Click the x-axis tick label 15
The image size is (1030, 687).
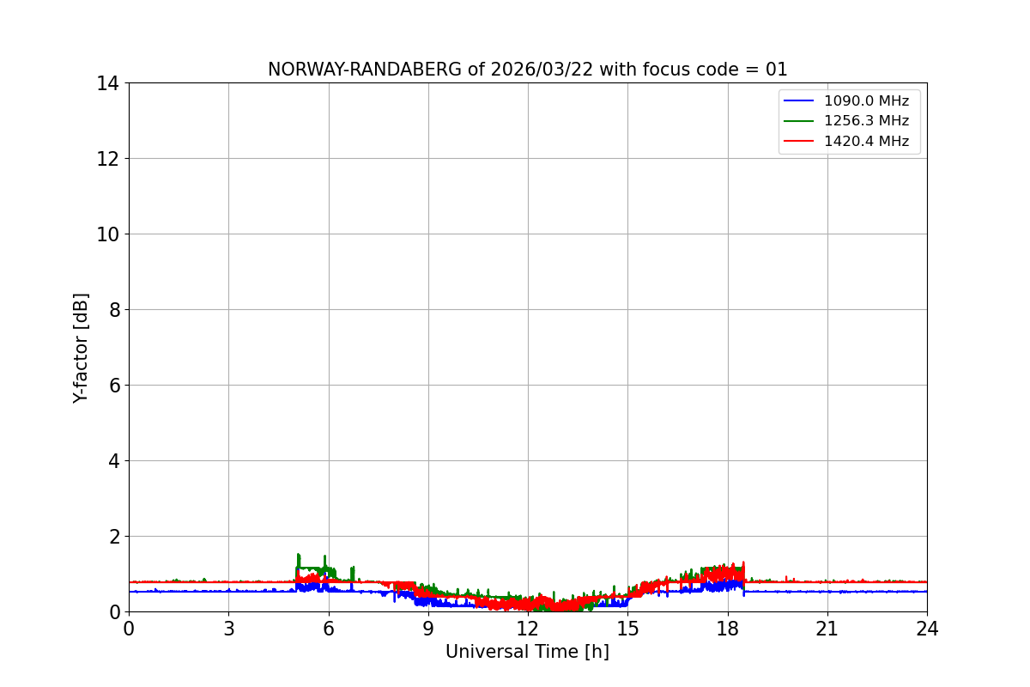pos(627,629)
